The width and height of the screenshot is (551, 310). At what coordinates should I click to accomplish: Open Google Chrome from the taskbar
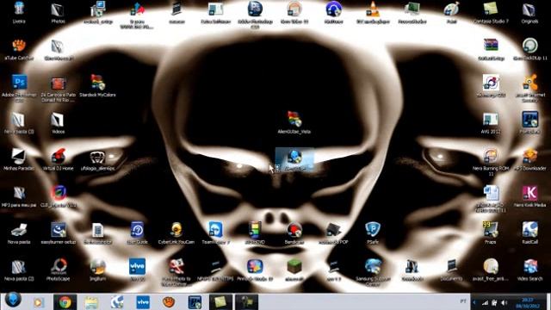(x=65, y=302)
